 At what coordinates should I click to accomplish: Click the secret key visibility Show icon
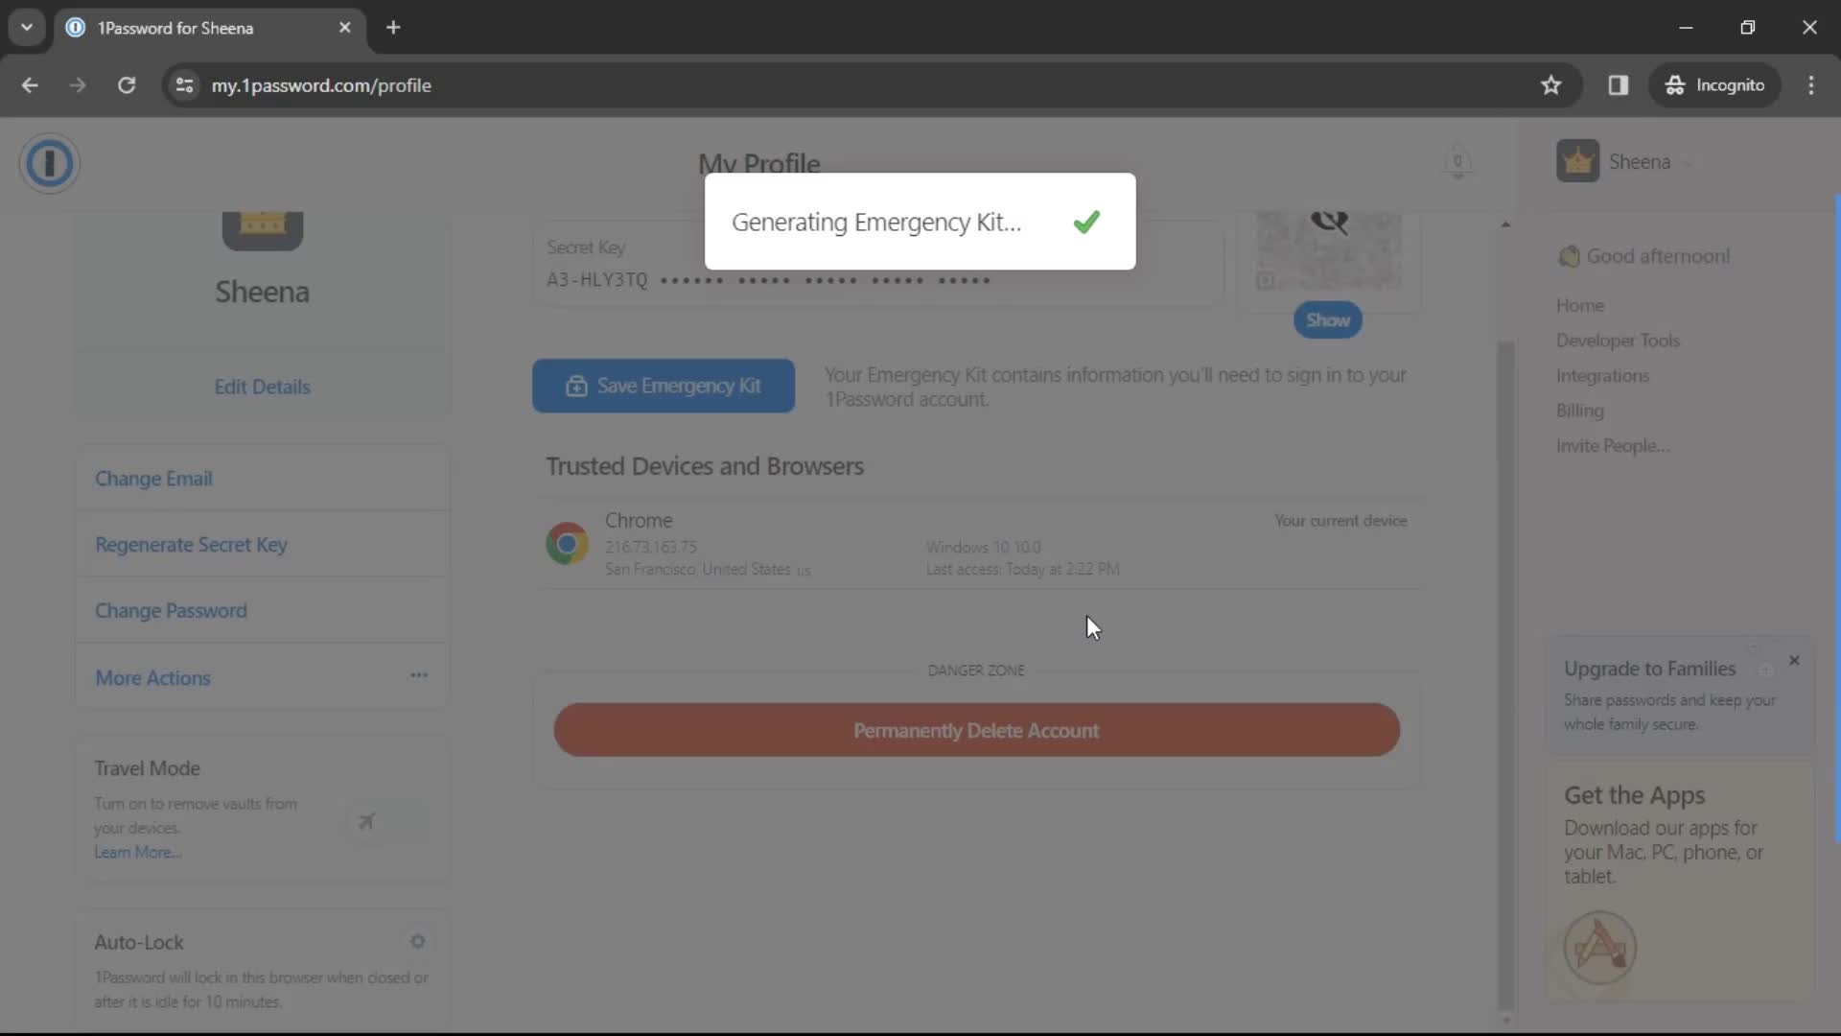1329,320
